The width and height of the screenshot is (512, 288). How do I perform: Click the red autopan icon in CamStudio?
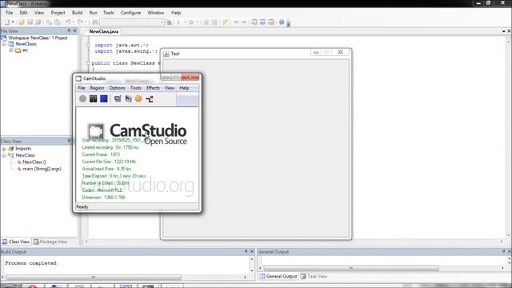pyautogui.click(x=150, y=98)
